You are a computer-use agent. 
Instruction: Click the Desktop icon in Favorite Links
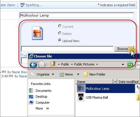click(x=31, y=97)
